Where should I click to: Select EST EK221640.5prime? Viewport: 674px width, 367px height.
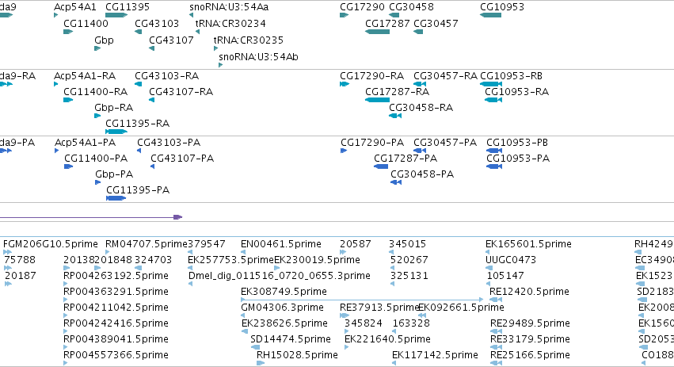point(387,340)
